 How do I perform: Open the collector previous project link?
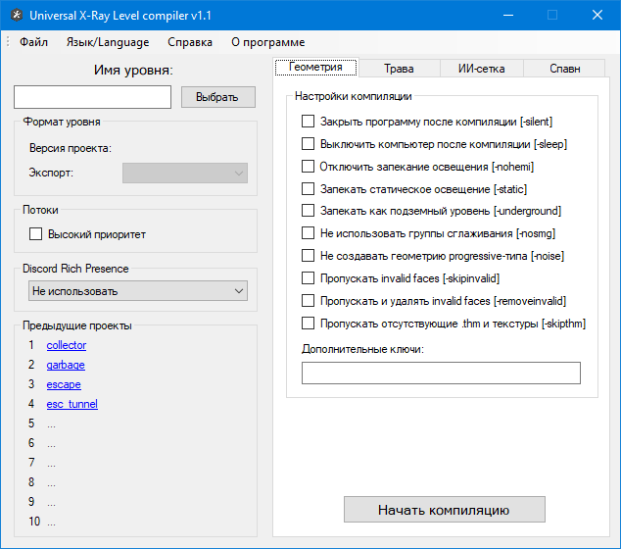coord(67,345)
